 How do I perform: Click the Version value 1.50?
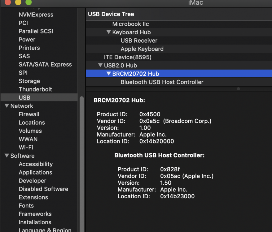166,183
